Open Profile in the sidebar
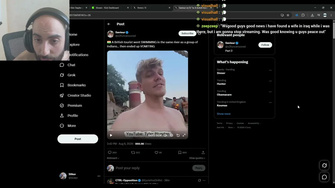This screenshot has width=335, height=188. tap(69, 116)
